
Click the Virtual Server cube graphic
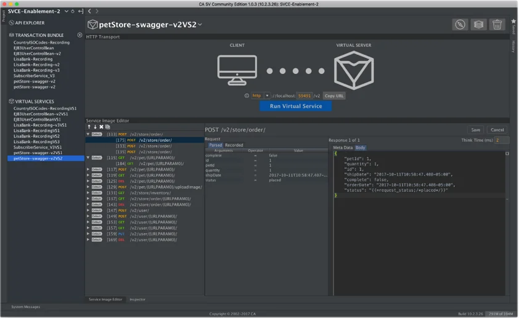[354, 70]
